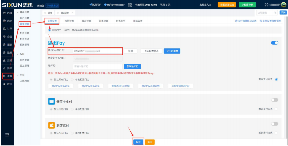
Task: Switch to the 订单设置 tab
Action: tap(104, 21)
